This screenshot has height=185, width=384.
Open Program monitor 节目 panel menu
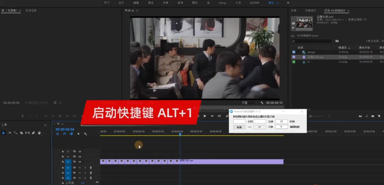click(137, 11)
